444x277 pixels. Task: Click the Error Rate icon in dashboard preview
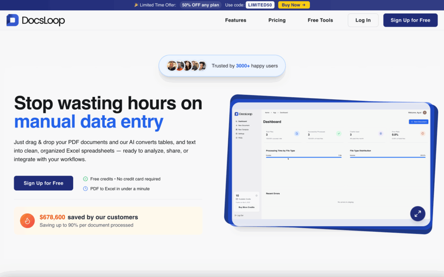[x=422, y=133]
